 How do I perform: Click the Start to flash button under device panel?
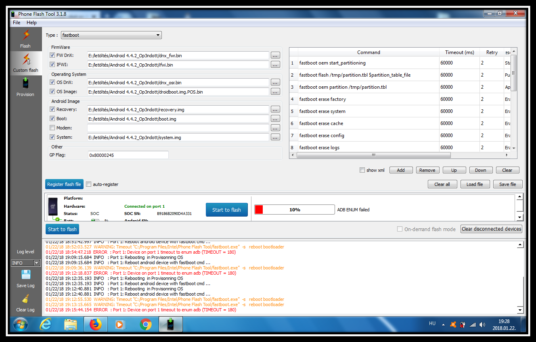pos(62,229)
